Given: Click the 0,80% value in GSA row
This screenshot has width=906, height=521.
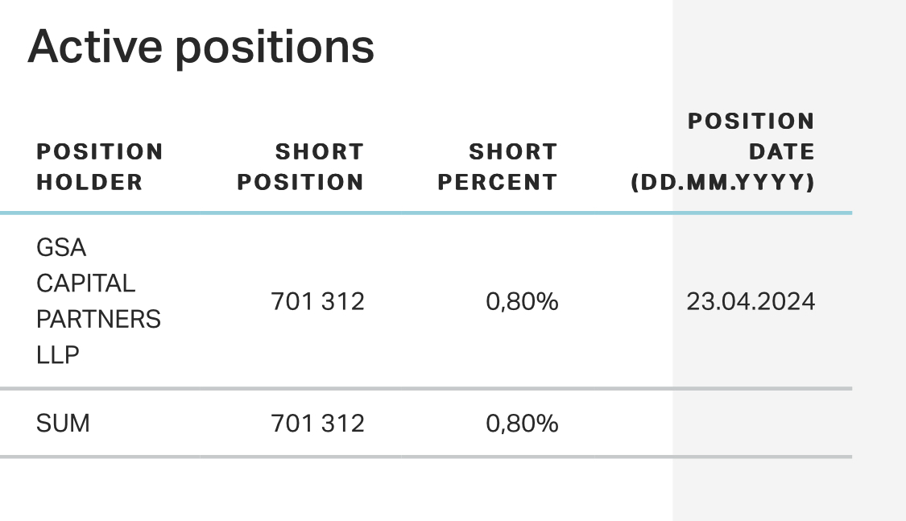Looking at the screenshot, I should point(522,301).
